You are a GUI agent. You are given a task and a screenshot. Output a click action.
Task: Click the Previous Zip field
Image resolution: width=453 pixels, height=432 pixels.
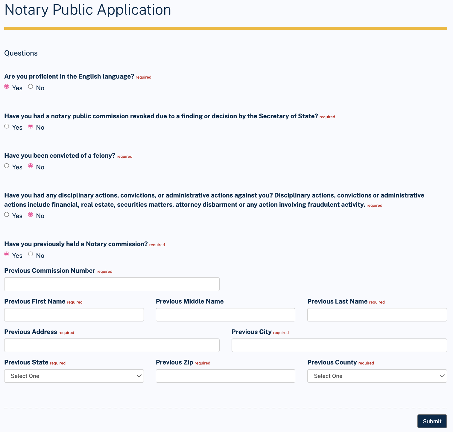225,376
